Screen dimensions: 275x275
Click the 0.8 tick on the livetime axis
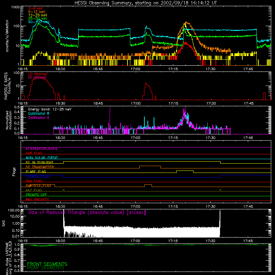17,255
